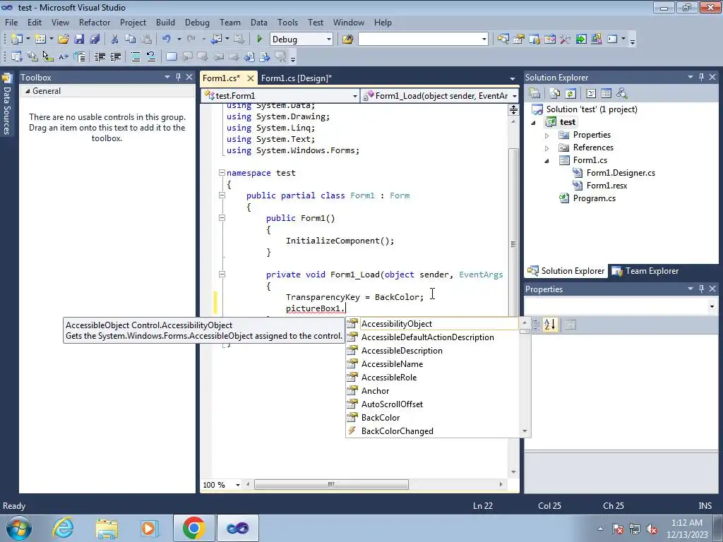Image resolution: width=723 pixels, height=542 pixels.
Task: Select BackColor in the IntelliSense list
Action: point(433,418)
